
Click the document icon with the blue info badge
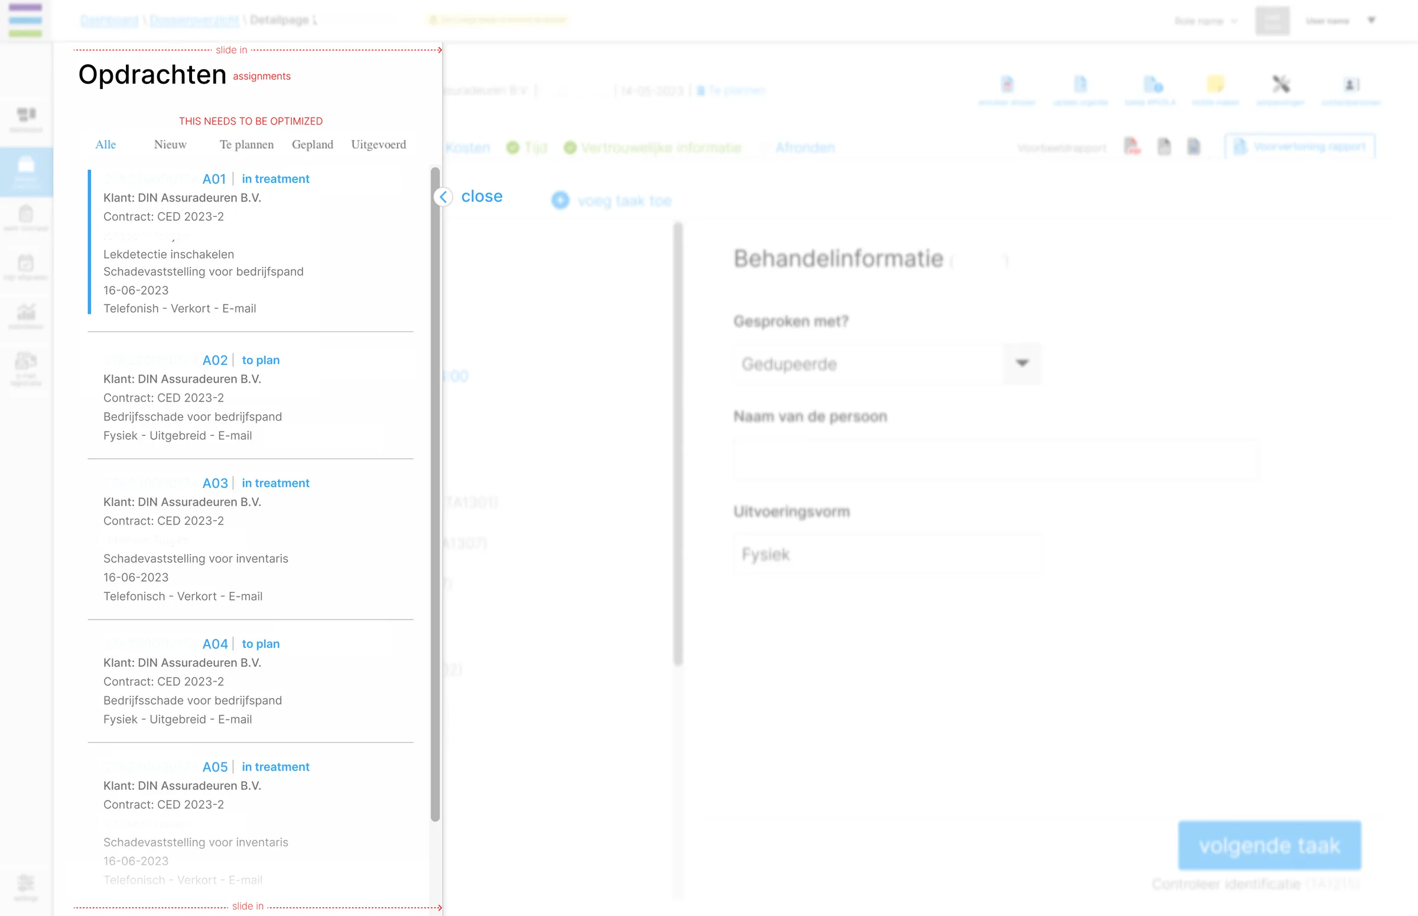(x=1153, y=84)
